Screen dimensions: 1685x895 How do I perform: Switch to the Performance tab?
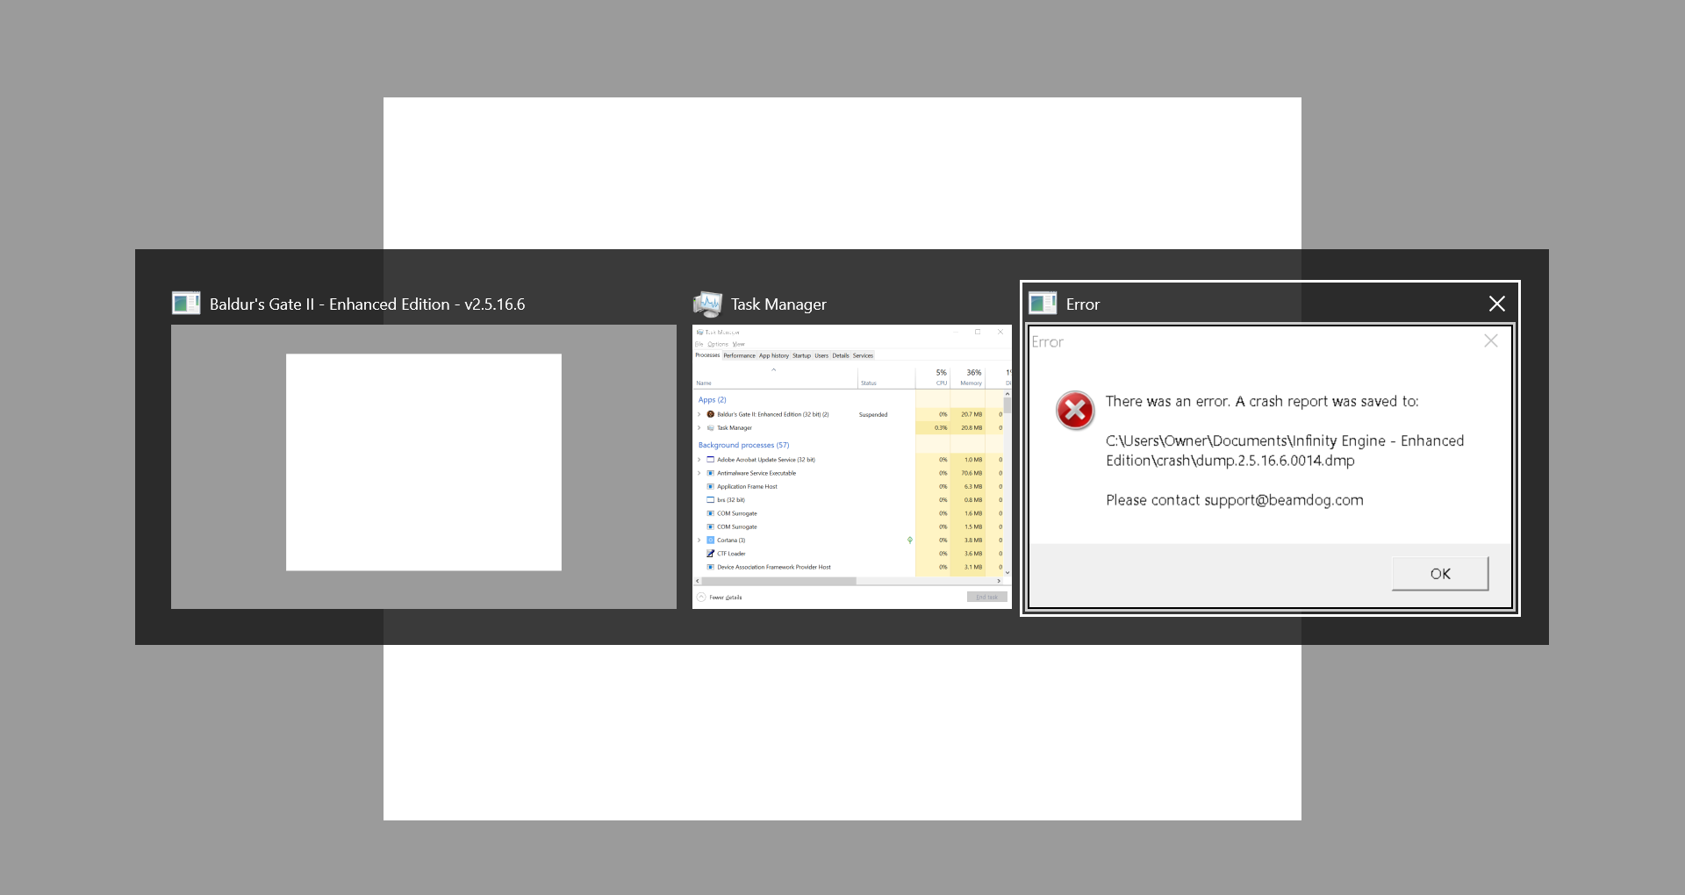(x=739, y=355)
